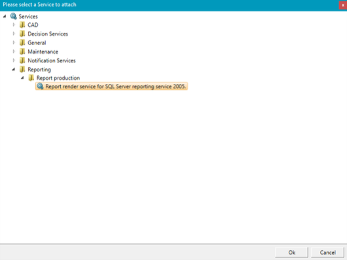This screenshot has width=347, height=260.
Task: Expand the CAD tree node arrow
Action: 14,25
